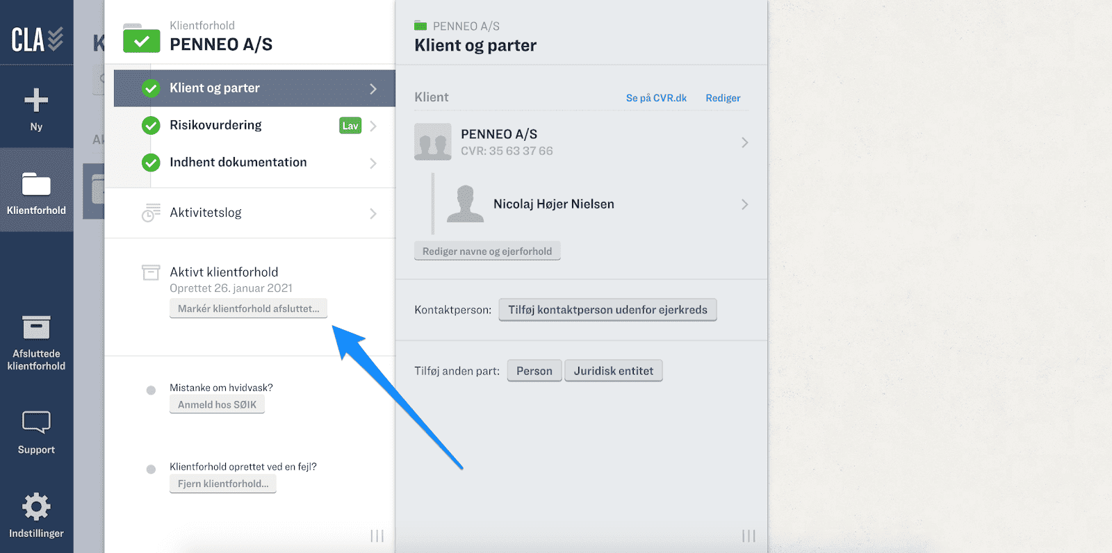Viewport: 1112px width, 553px height.
Task: Open the Support chat section
Action: (36, 432)
